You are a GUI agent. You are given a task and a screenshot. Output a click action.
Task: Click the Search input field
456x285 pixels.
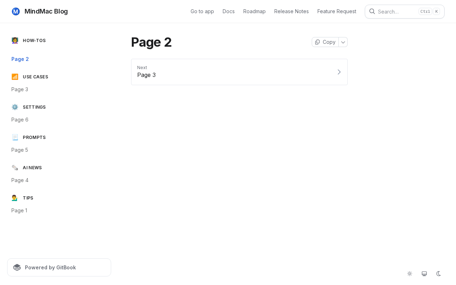405,11
